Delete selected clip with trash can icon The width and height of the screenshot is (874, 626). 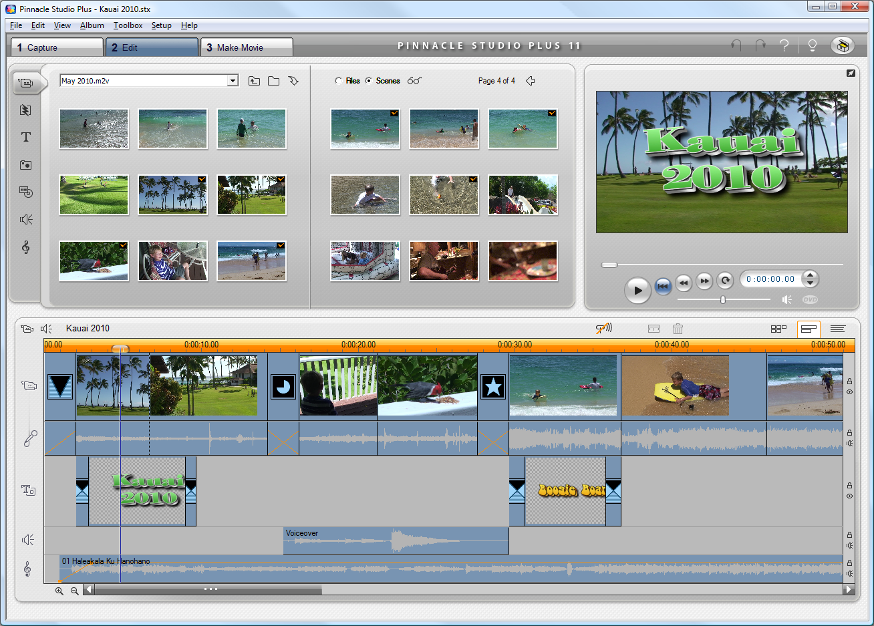pyautogui.click(x=678, y=329)
